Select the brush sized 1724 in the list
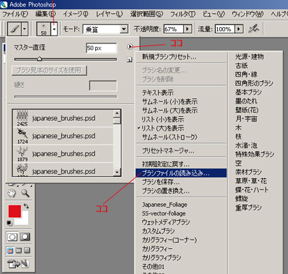288x274 pixels. [x=63, y=136]
